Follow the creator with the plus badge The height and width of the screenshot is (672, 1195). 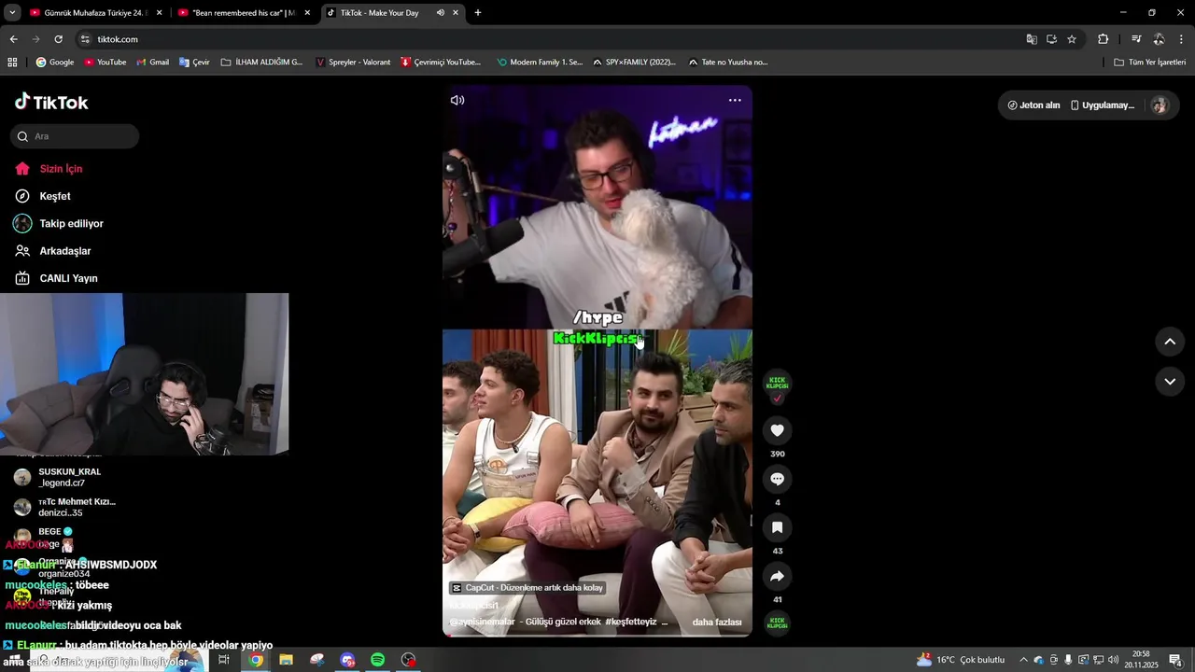777,399
